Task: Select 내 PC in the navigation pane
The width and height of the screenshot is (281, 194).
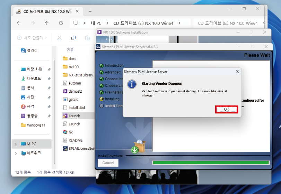Action: pos(32,144)
